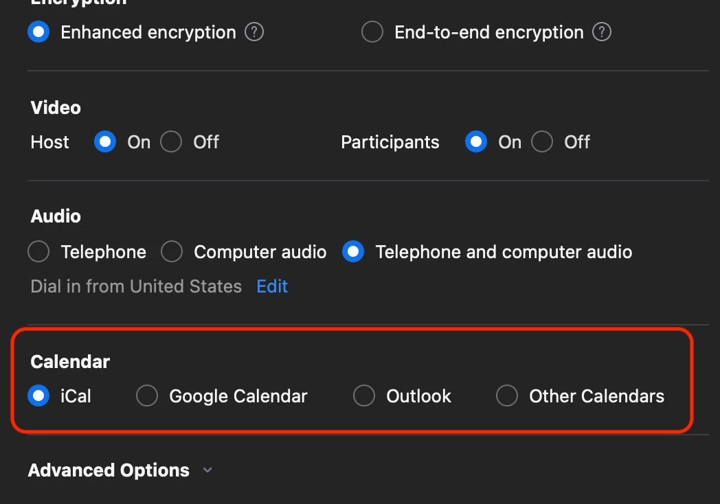The height and width of the screenshot is (504, 720).
Task: Turn Host video On
Action: [105, 142]
